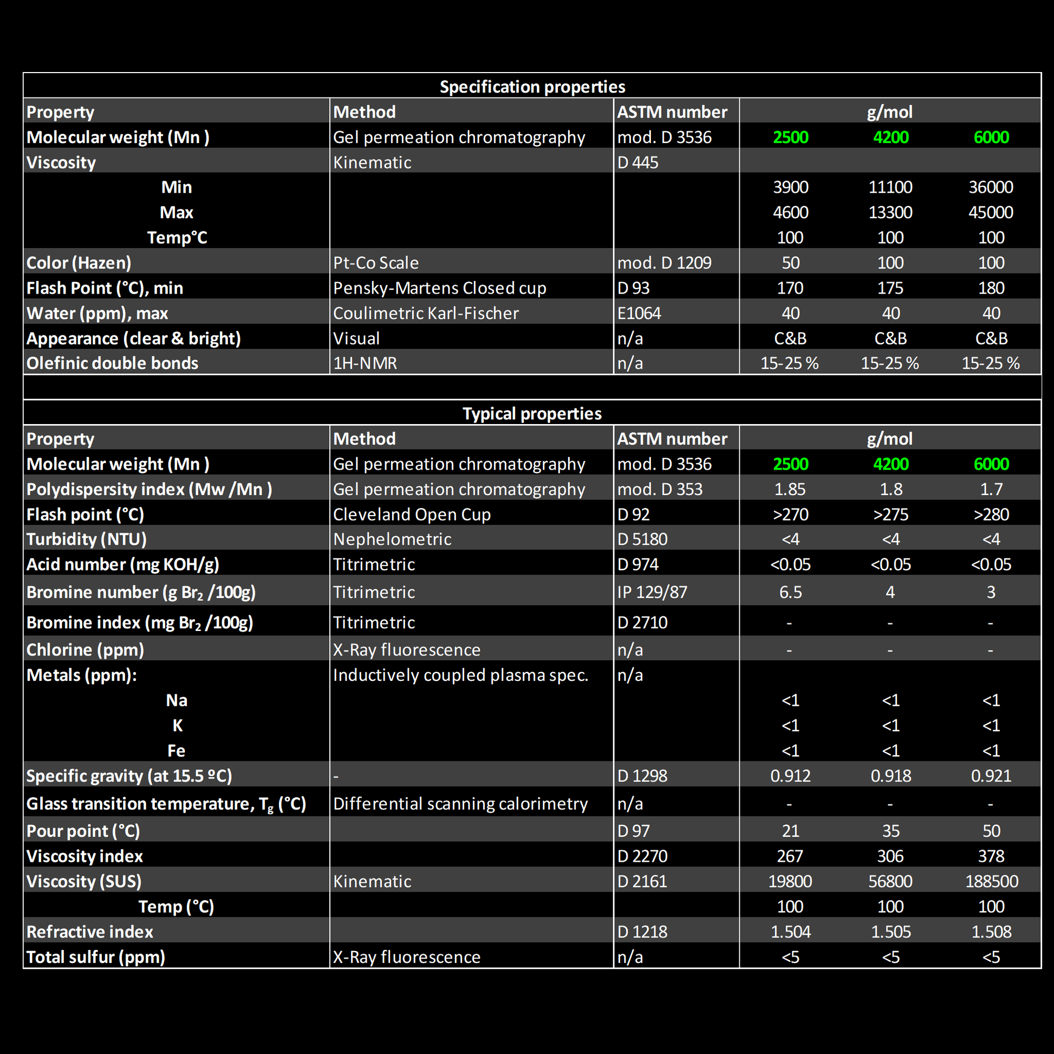Click green 6000 value in typical table
This screenshot has height=1054, width=1054.
[991, 464]
